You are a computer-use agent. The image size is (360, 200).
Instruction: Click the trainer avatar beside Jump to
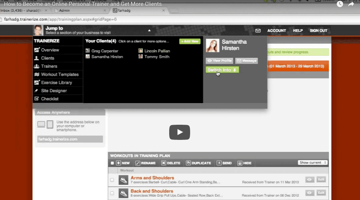coord(38,30)
